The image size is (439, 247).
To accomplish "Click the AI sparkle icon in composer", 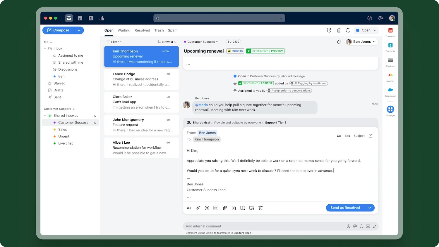I will (x=198, y=208).
